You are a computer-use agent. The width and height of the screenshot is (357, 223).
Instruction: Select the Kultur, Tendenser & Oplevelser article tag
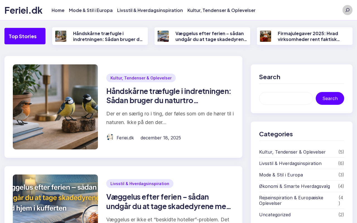point(141,78)
